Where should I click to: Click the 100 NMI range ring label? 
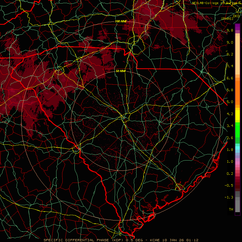tap(121, 21)
